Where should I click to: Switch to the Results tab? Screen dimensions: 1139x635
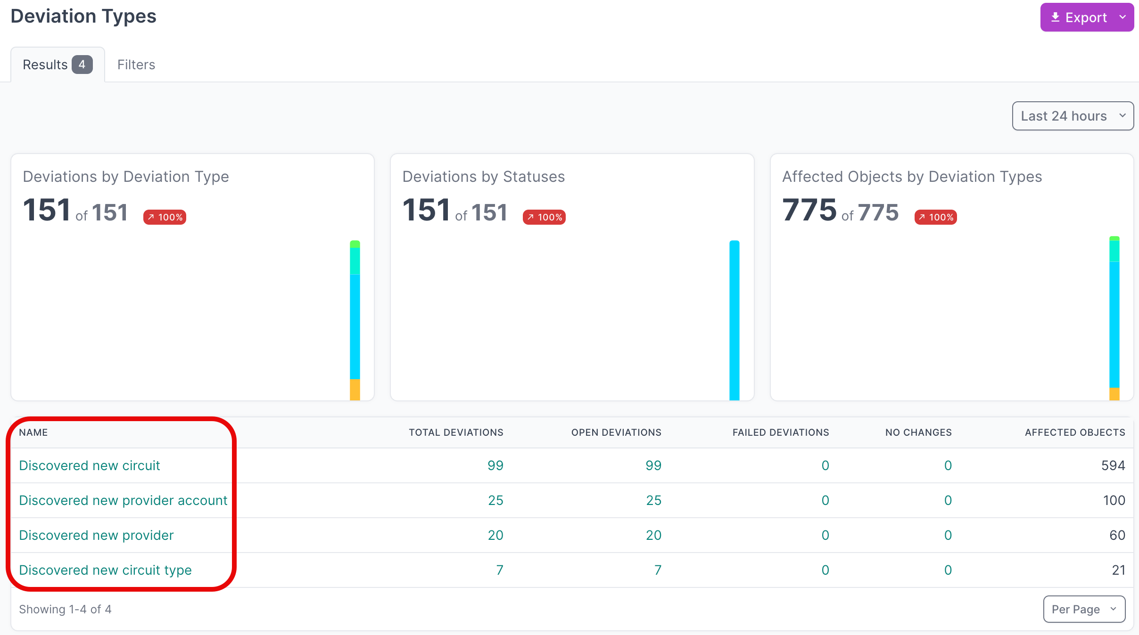point(45,65)
